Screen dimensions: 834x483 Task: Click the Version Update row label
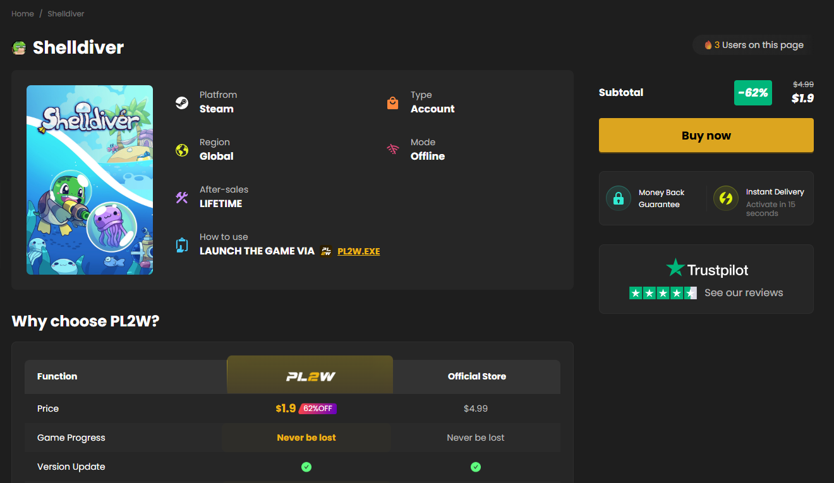point(71,467)
